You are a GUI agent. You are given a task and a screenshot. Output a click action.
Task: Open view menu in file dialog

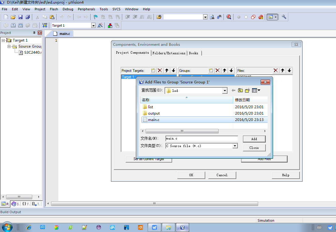pos(256,90)
